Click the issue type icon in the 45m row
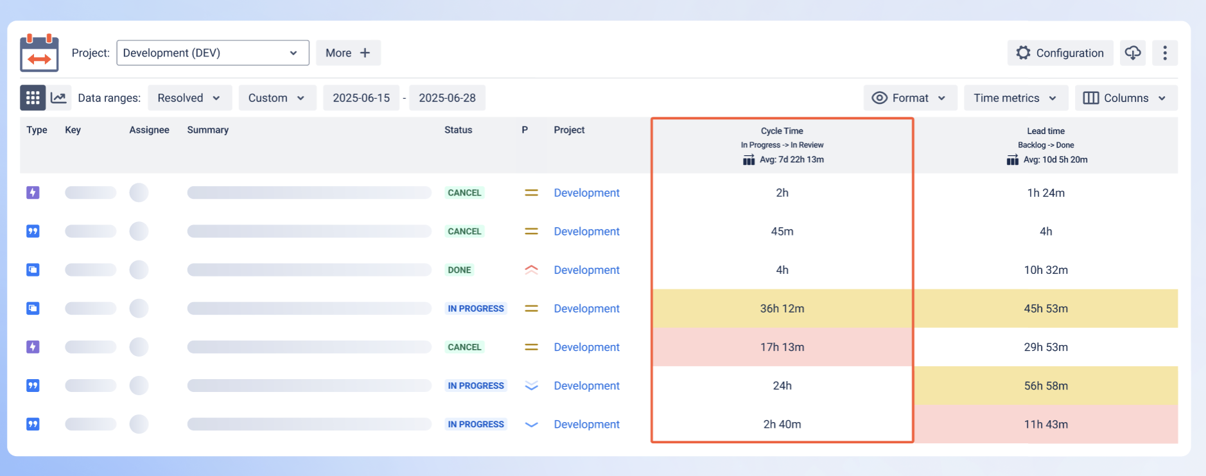This screenshot has height=476, width=1206. 33,231
